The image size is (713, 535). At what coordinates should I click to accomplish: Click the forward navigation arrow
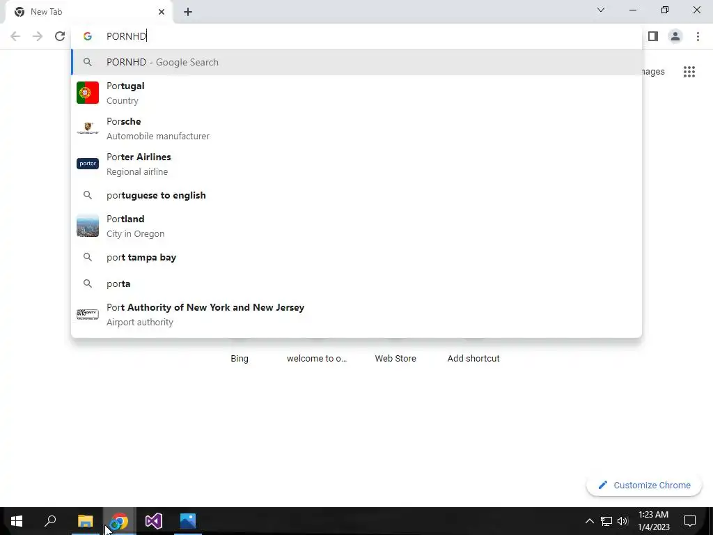click(38, 36)
